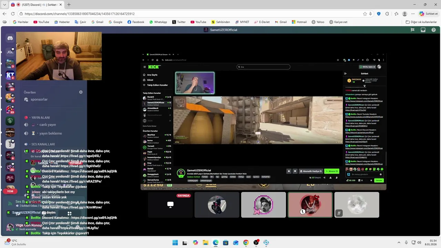Image resolution: width=441 pixels, height=248 pixels.
Task: Click the microphone read-aloud icon in address bar
Action: (371, 14)
